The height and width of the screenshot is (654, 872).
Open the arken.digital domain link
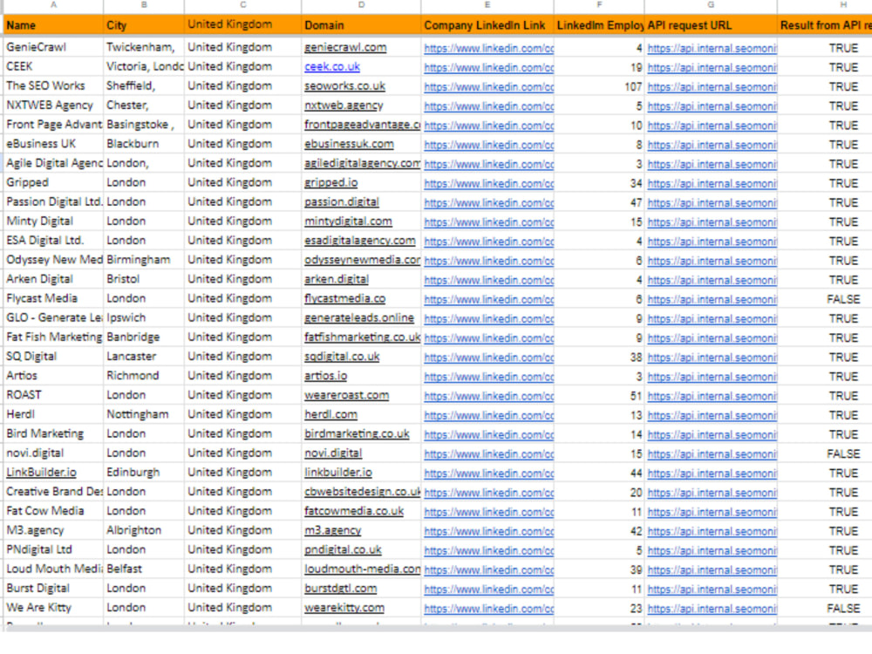pyautogui.click(x=337, y=279)
